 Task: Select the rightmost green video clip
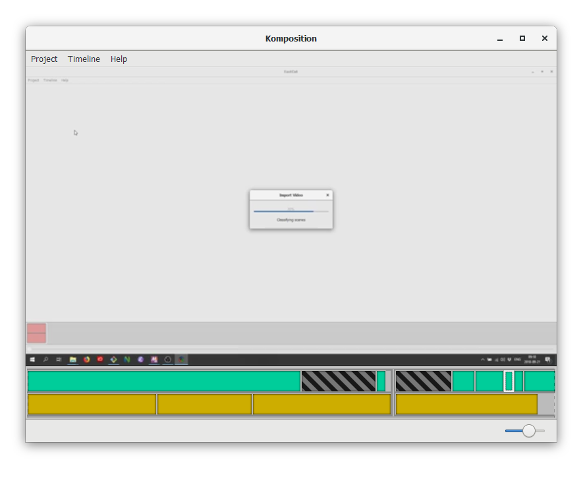click(x=540, y=381)
